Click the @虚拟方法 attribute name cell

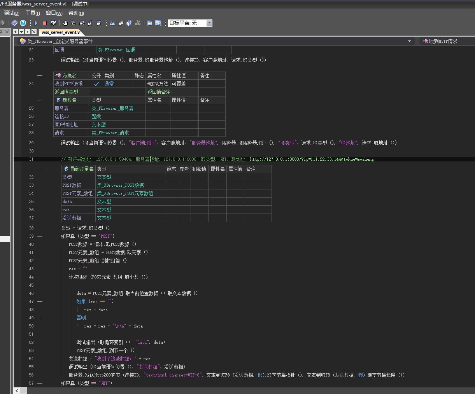click(x=158, y=84)
